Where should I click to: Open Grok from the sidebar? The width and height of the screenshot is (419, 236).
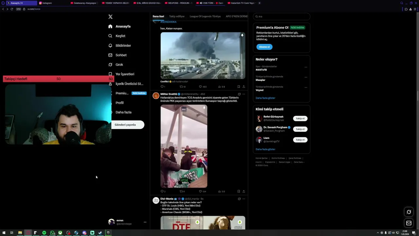point(116,65)
